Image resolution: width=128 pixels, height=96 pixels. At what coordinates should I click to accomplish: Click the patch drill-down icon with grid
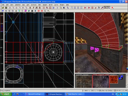99,8
